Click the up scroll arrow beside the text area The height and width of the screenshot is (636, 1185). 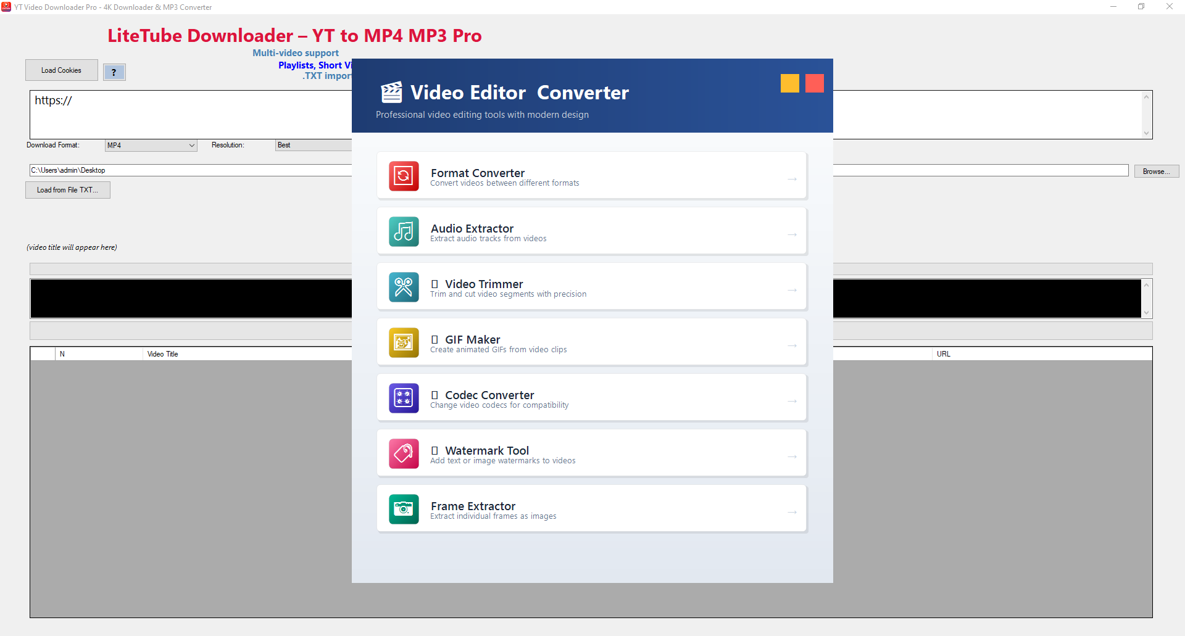click(x=1147, y=97)
